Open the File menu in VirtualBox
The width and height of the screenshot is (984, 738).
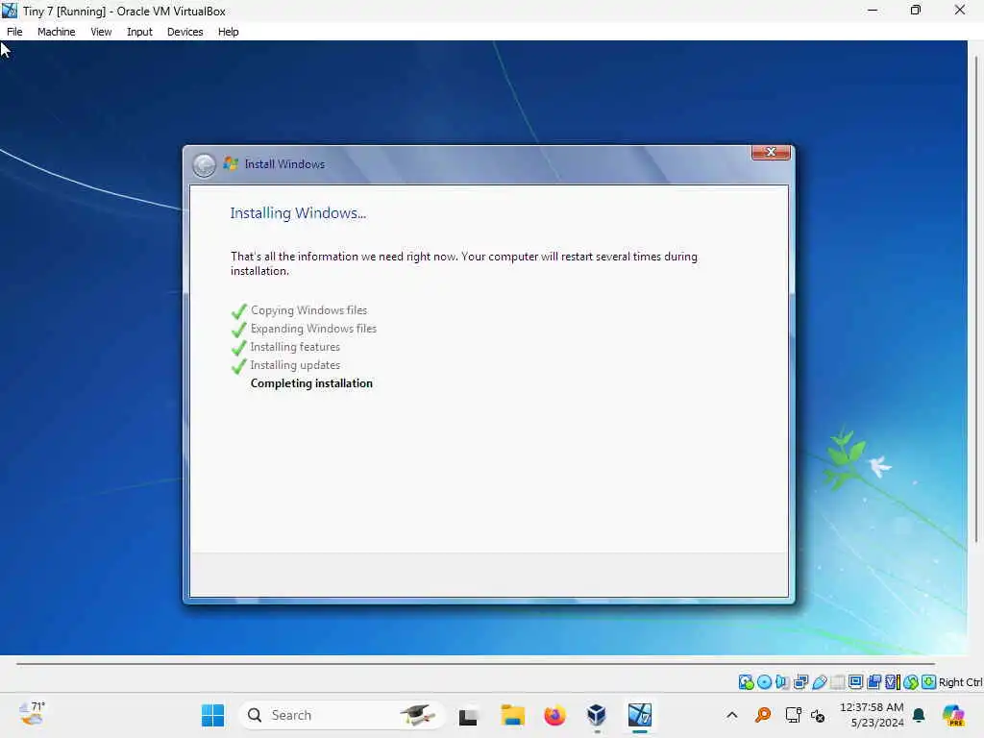pos(14,32)
